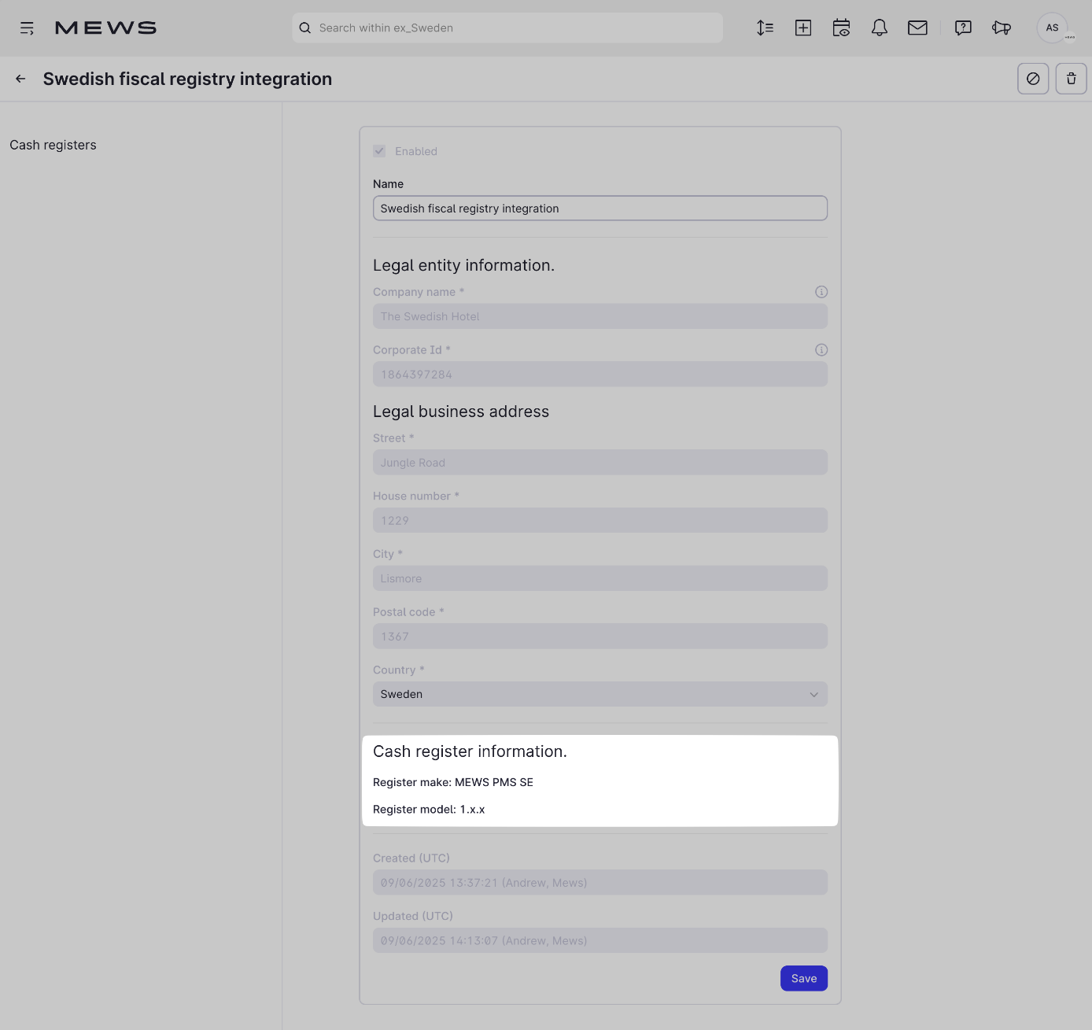1092x1030 pixels.
Task: Click the Corporate Id info tooltip icon
Action: (821, 349)
